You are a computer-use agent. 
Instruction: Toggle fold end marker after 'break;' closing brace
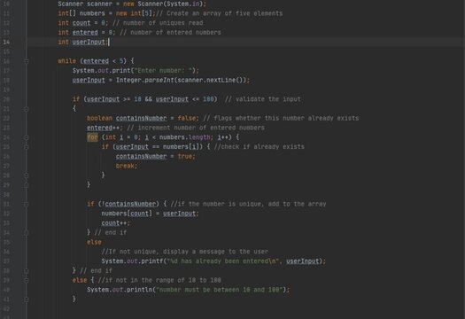pos(27,175)
